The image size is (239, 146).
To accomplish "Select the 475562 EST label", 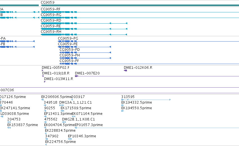I will click(x=51, y=119).
